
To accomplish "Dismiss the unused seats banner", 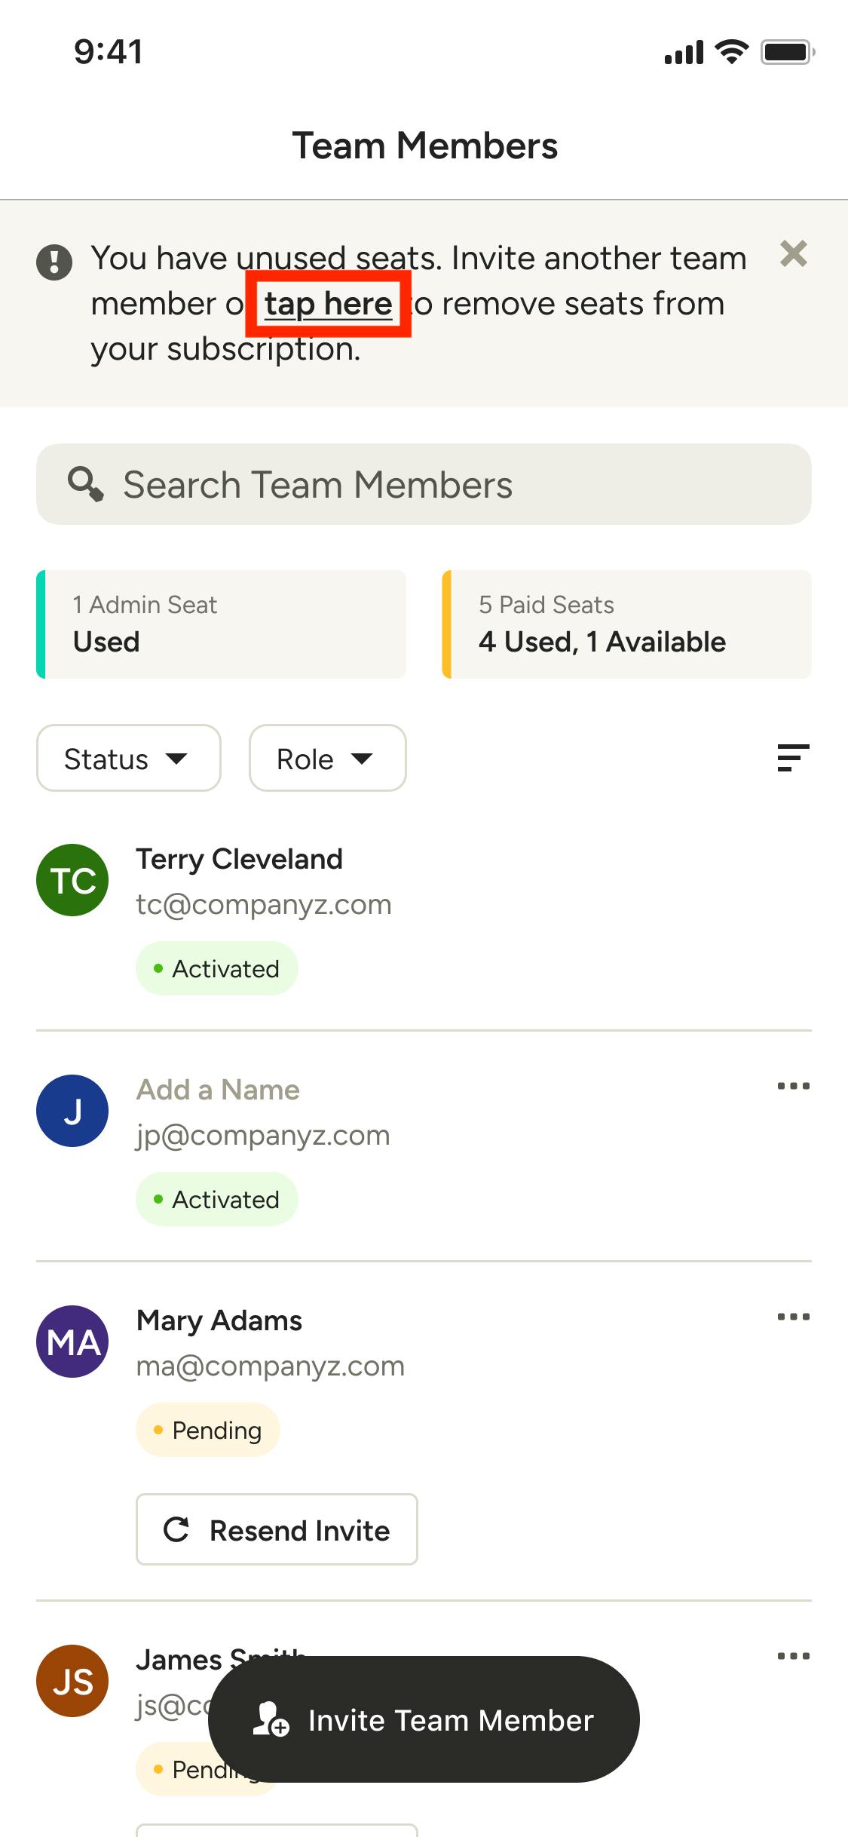I will click(x=793, y=254).
